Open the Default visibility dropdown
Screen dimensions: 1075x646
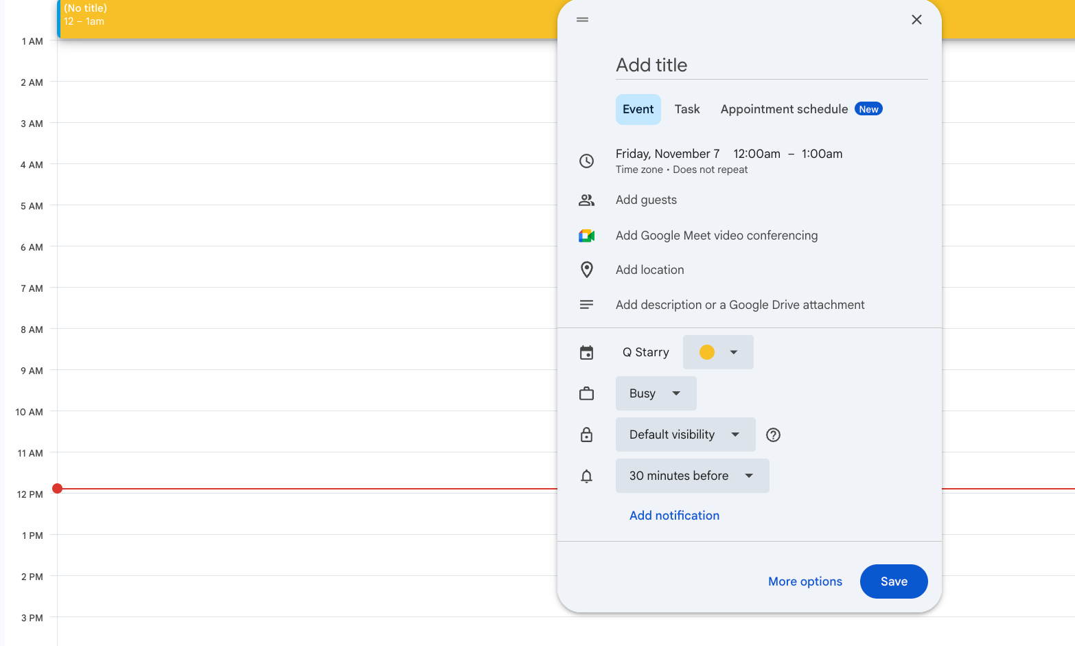[x=685, y=435]
